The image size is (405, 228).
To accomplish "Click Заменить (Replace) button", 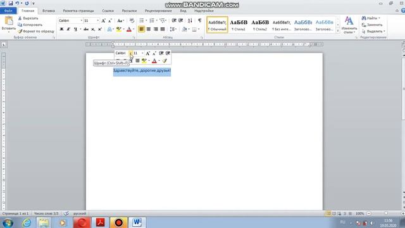I will coord(372,25).
